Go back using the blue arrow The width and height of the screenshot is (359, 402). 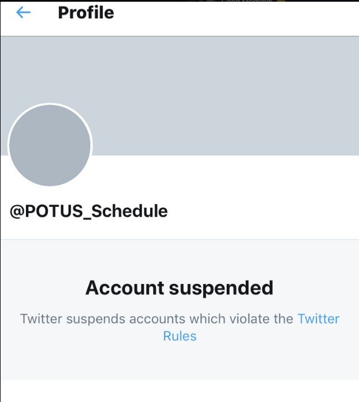point(24,12)
